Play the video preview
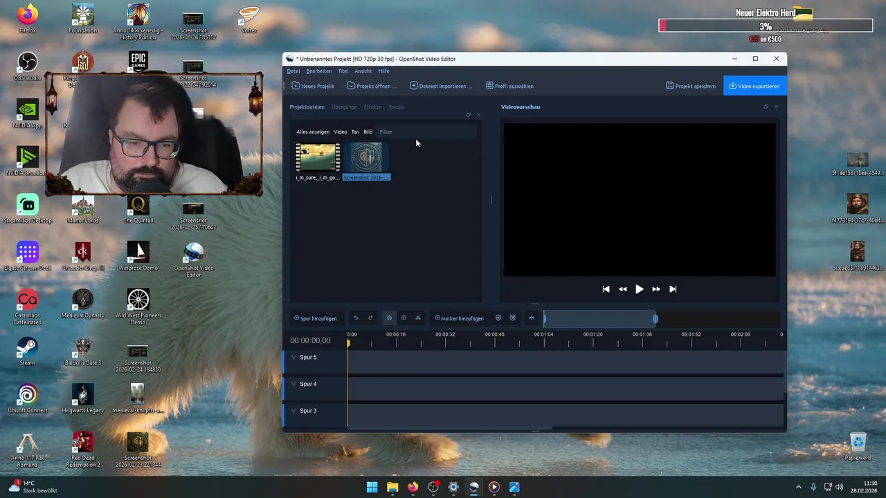Viewport: 886px width, 498px height. click(639, 289)
